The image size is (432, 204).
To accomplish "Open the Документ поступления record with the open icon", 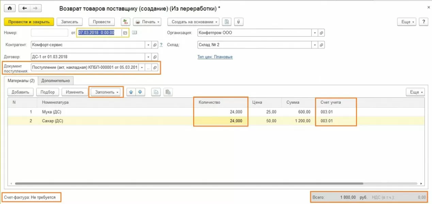I will (x=155, y=67).
